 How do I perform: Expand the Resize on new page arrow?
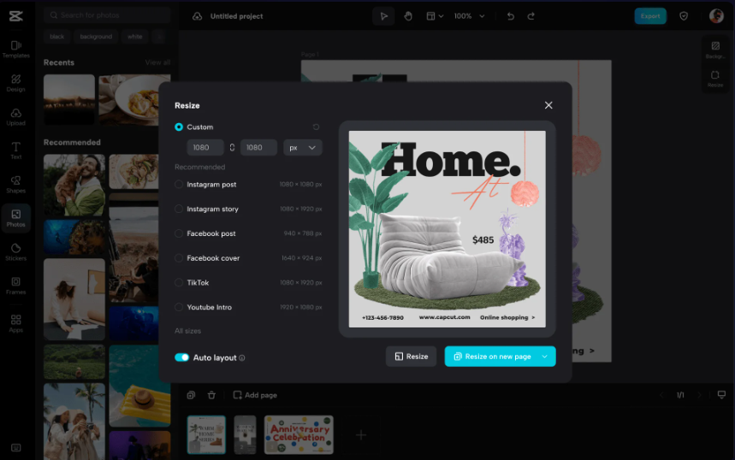coord(545,357)
